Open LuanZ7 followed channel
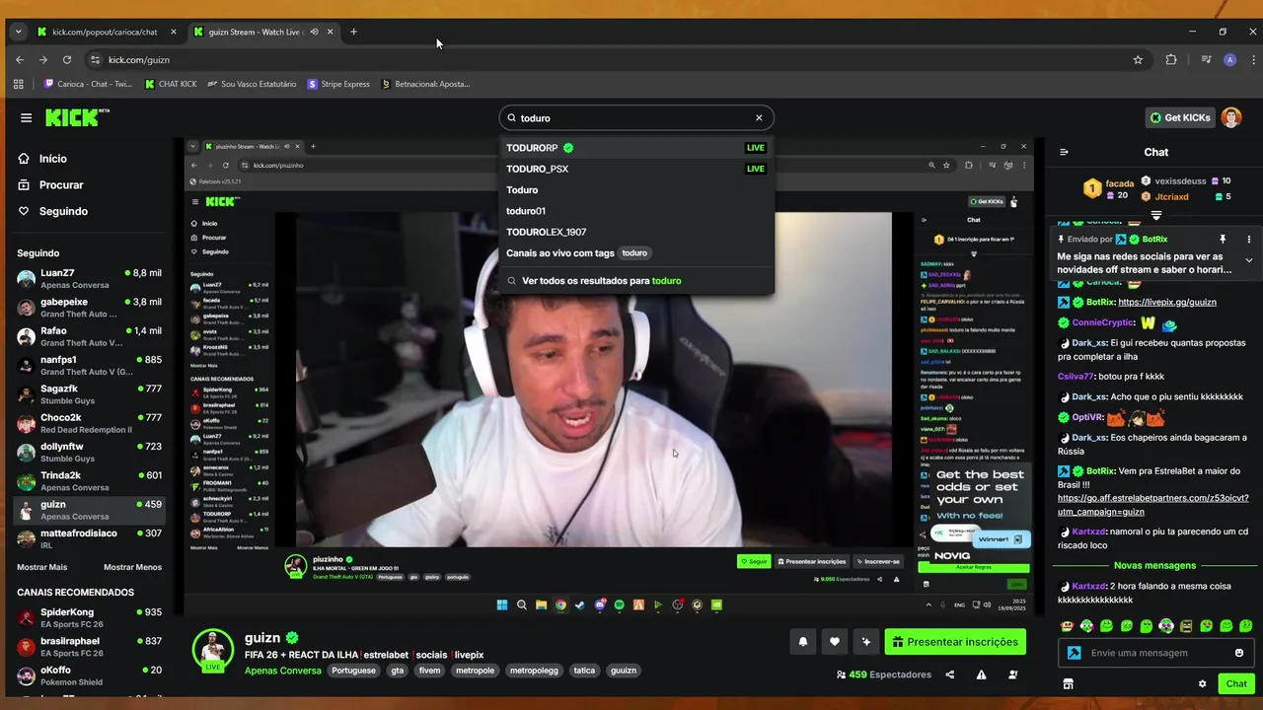Viewport: 1263px width, 710px height. click(x=89, y=278)
